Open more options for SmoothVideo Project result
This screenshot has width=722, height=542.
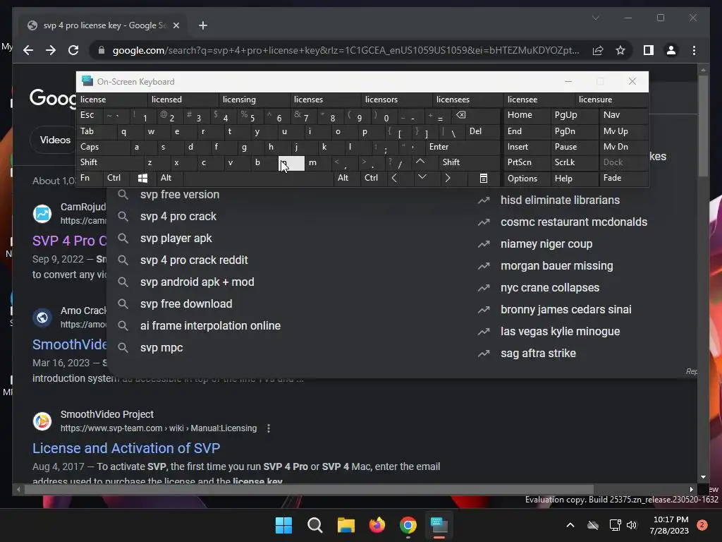coord(269,428)
